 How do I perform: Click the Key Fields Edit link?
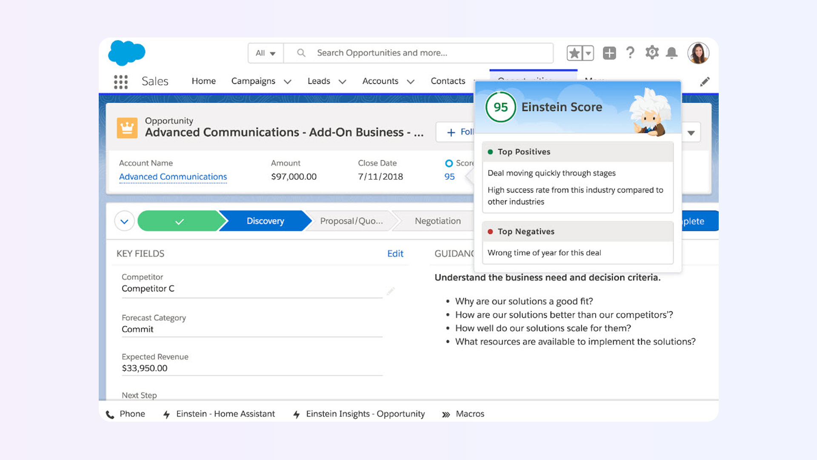[395, 254]
